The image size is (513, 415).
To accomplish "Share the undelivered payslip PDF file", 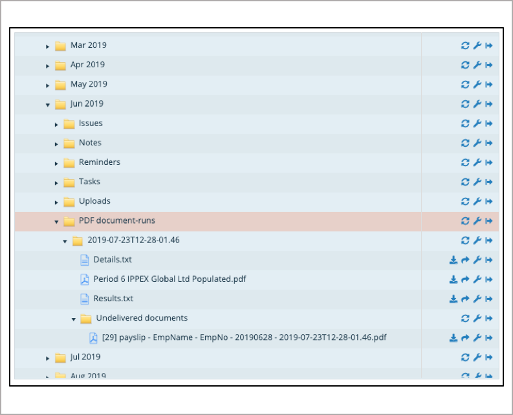I will tap(465, 338).
